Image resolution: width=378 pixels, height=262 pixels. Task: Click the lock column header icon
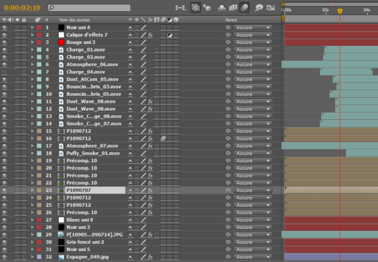pyautogui.click(x=24, y=20)
